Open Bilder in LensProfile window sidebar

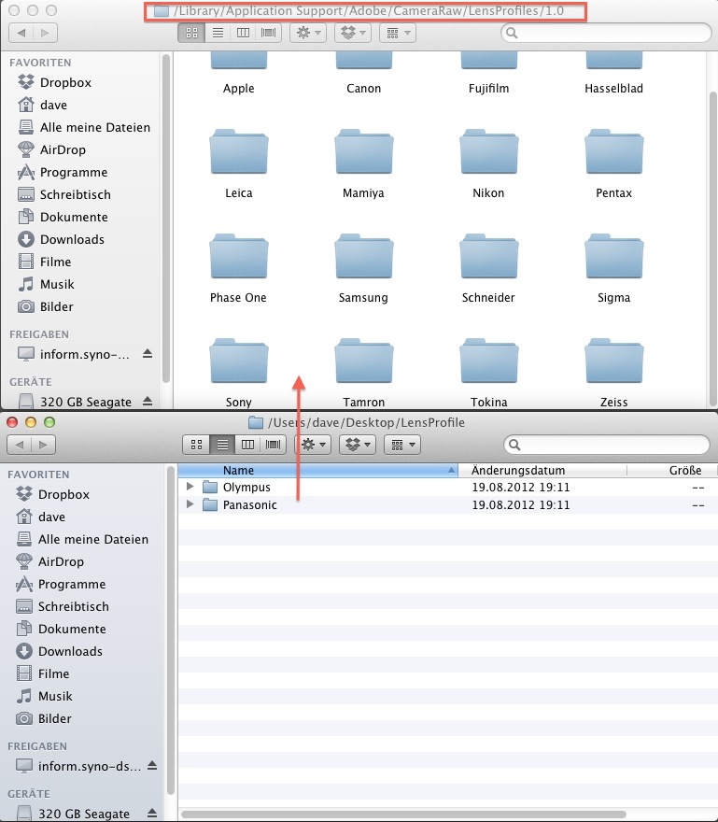43,718
